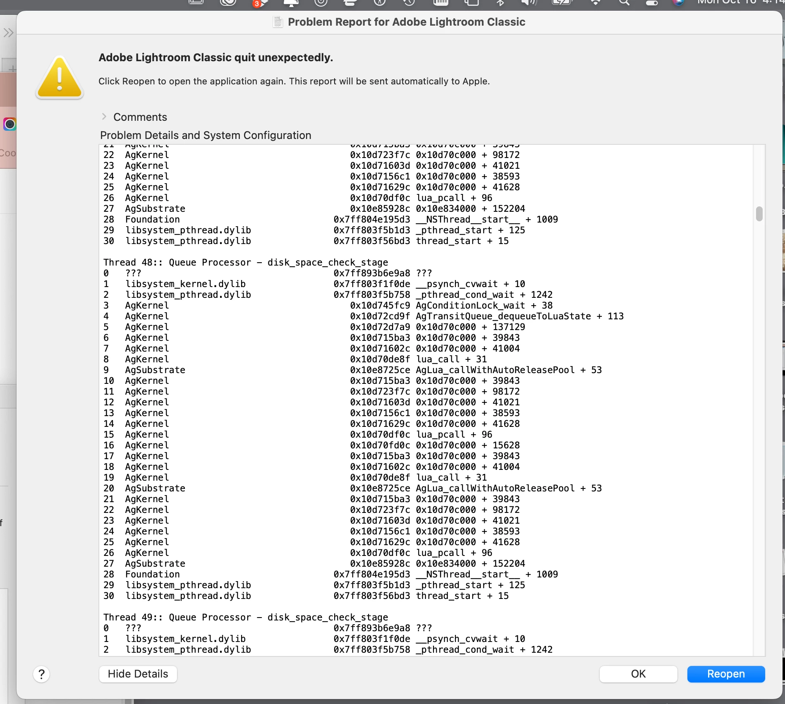Viewport: 785px width, 704px height.
Task: Open the Wi-Fi menu bar icon
Action: [595, 2]
